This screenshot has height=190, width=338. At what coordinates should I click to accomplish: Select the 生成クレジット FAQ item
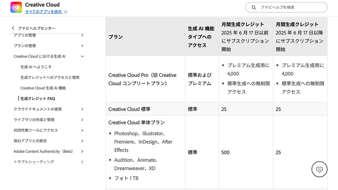coord(38,99)
